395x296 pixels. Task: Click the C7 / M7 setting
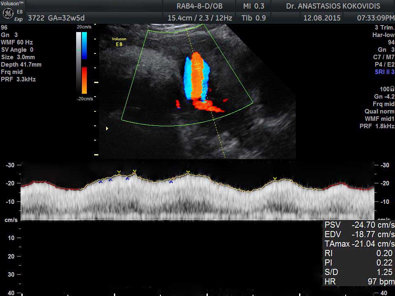[x=383, y=57]
